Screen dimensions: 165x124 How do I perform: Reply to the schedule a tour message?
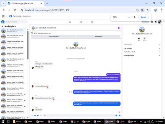coord(69,92)
